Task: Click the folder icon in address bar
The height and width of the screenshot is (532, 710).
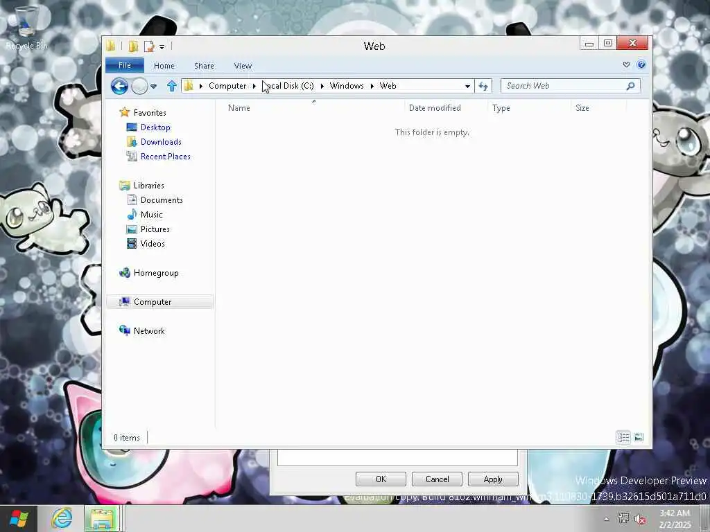Action: coord(189,85)
